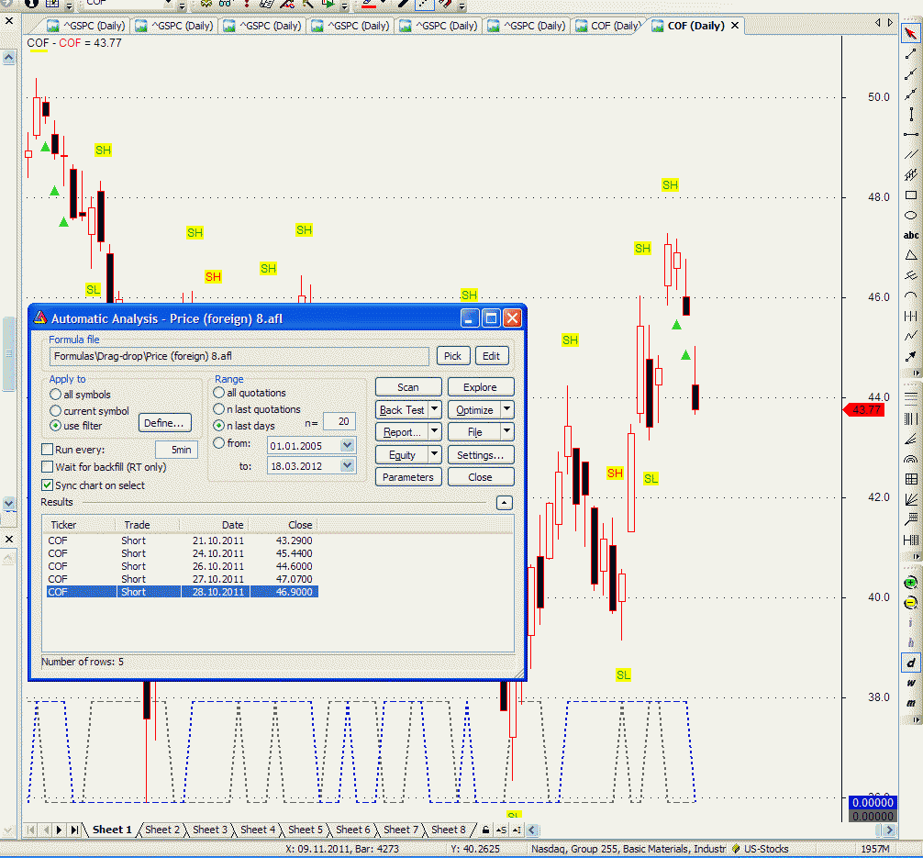923x858 pixels.
Task: Activate the triangle drawing tool
Action: click(910, 255)
